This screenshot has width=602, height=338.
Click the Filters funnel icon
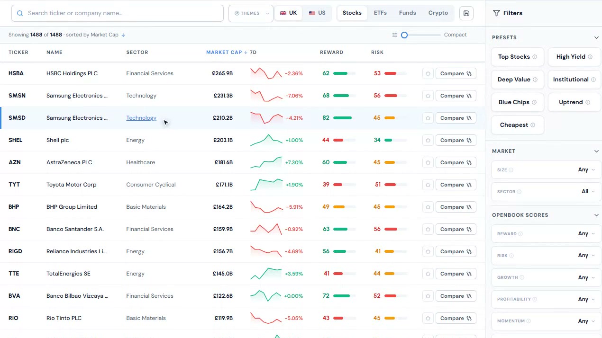pyautogui.click(x=496, y=13)
